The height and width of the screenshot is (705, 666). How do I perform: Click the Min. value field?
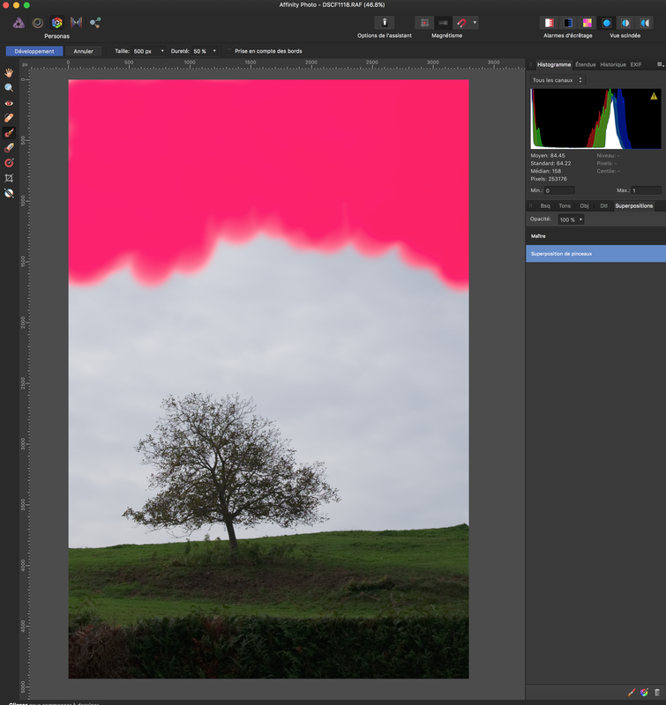click(x=559, y=190)
